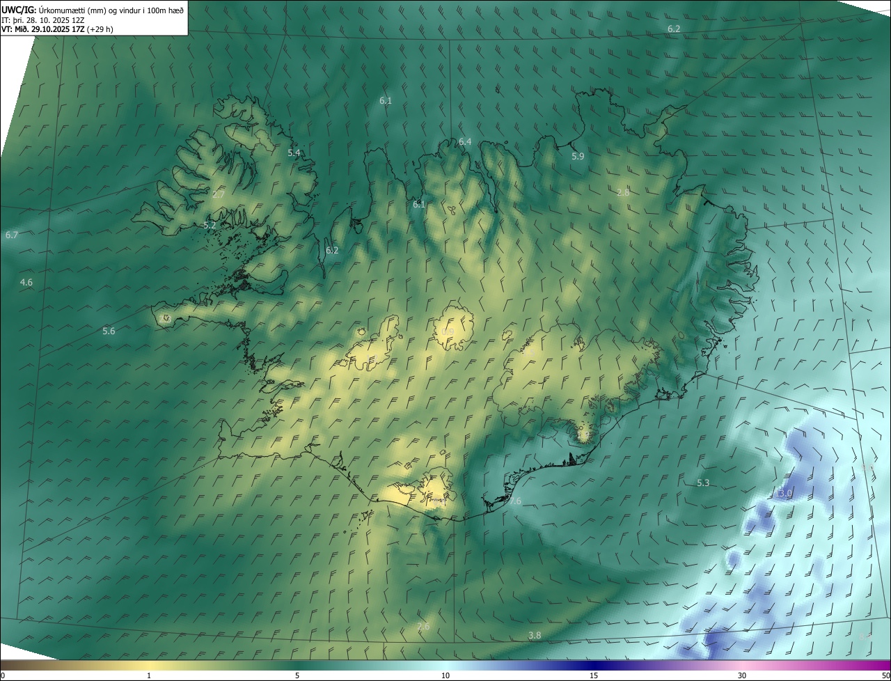Click the 0.9 value label on glacier
This screenshot has height=681, width=891.
(x=448, y=332)
